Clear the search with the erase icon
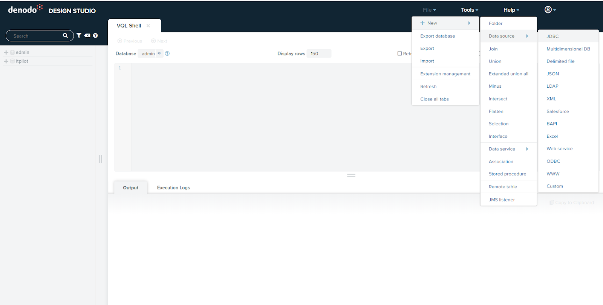 (87, 35)
